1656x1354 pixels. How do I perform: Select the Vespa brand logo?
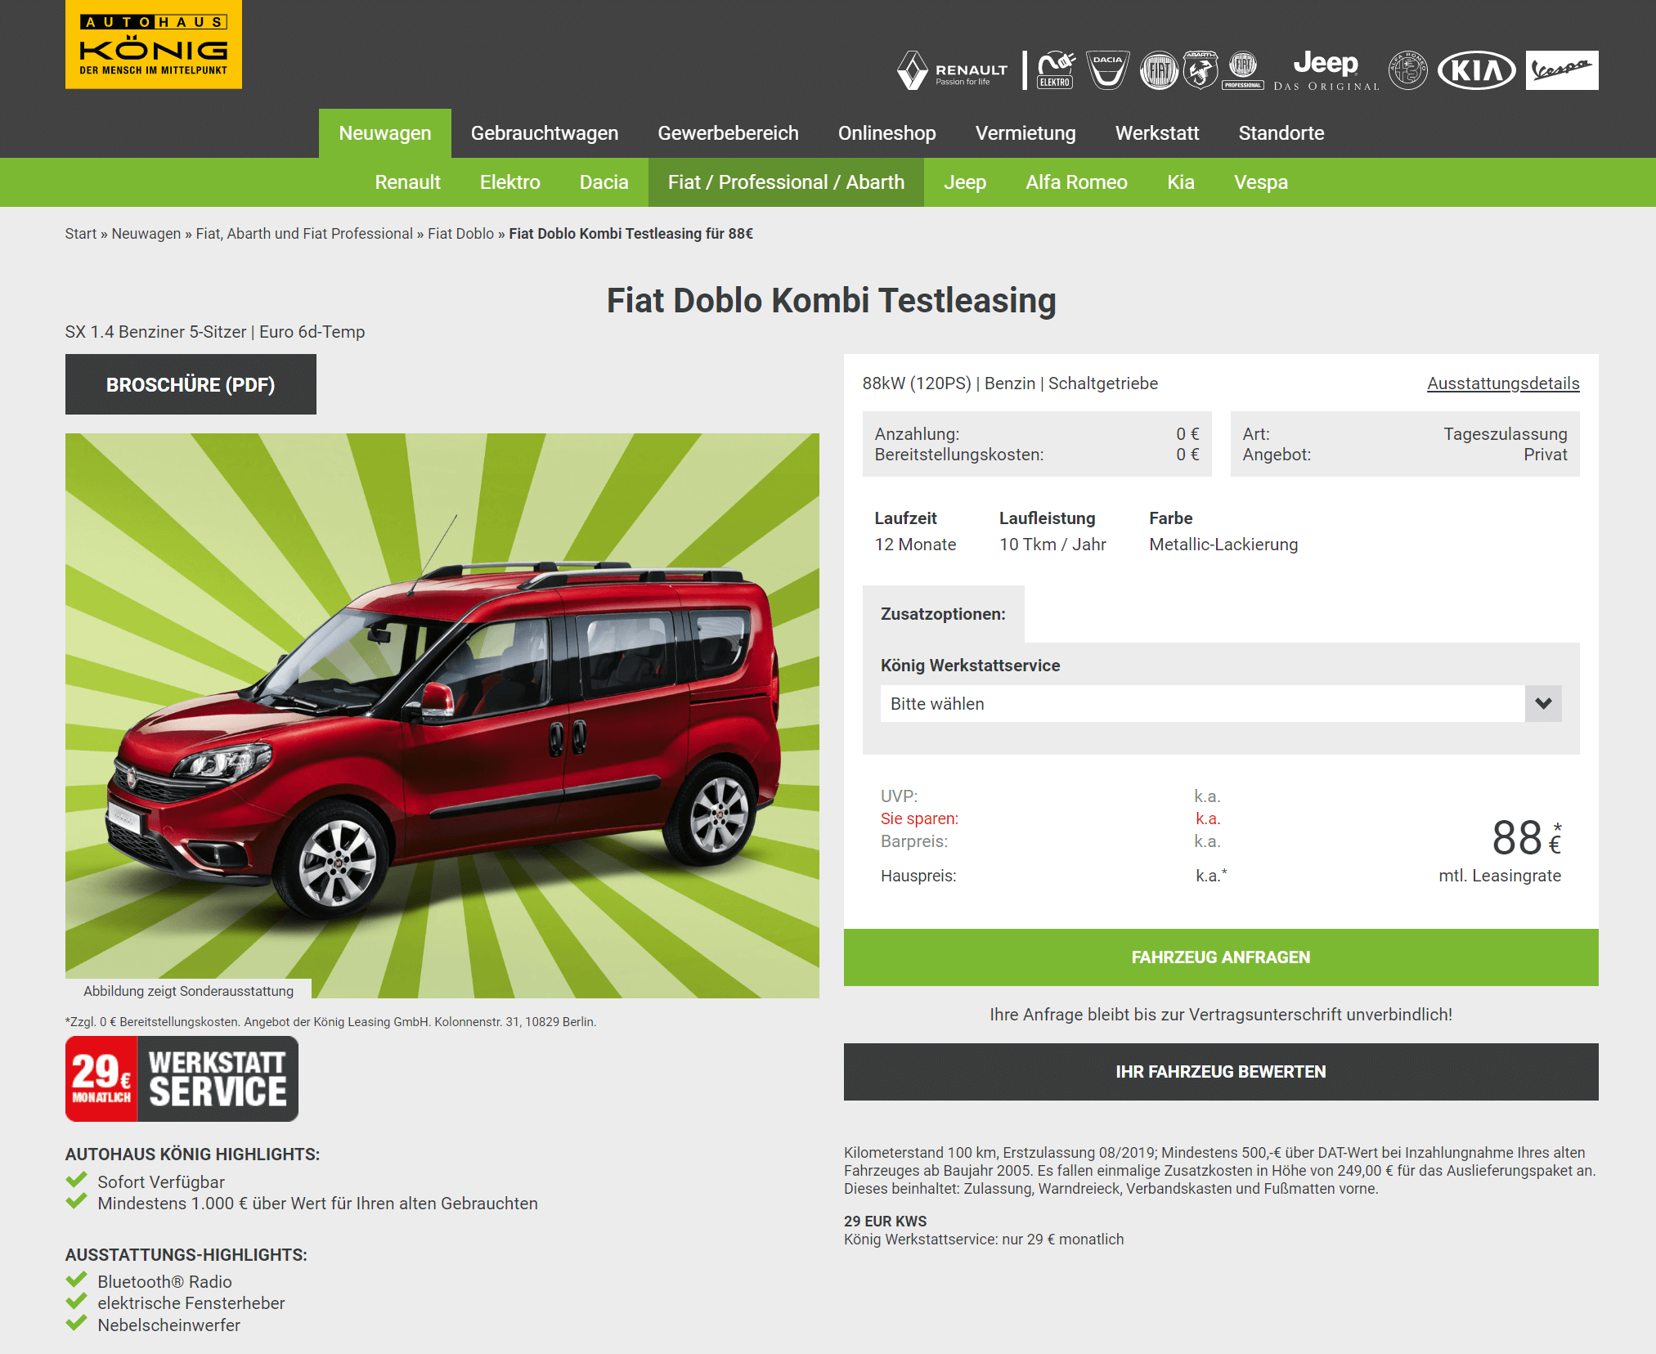point(1561,70)
